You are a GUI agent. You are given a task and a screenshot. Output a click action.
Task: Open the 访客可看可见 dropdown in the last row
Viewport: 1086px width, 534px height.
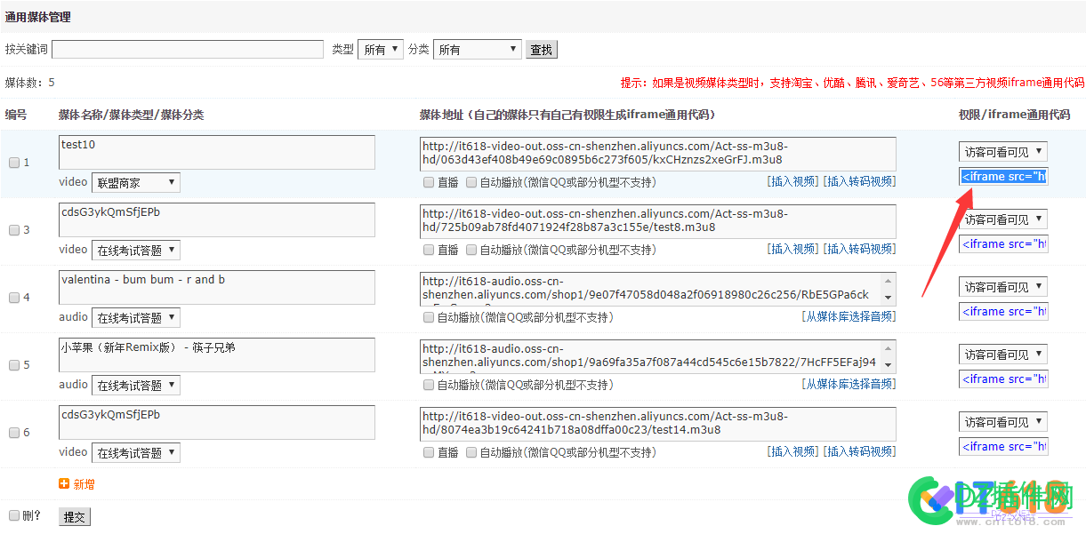1002,421
